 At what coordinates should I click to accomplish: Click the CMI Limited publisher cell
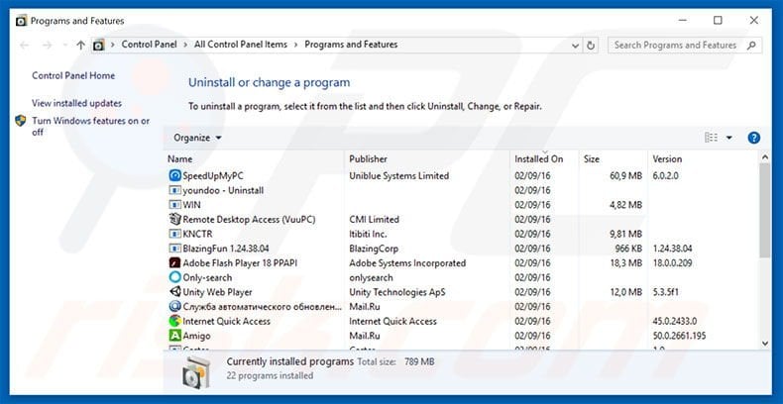(x=374, y=219)
